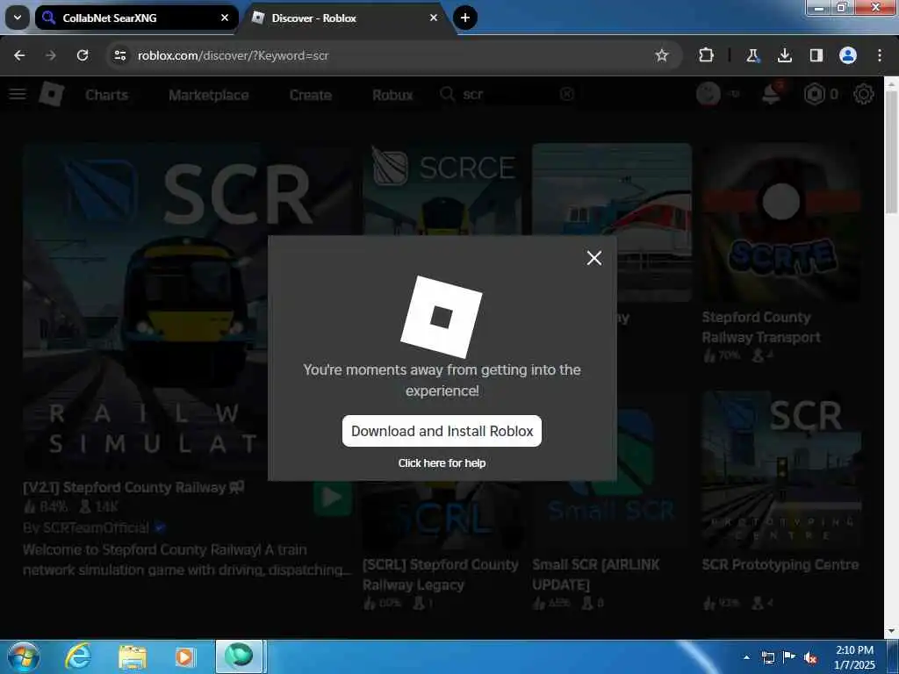Open the Click here for help link
899x674 pixels.
coord(442,463)
